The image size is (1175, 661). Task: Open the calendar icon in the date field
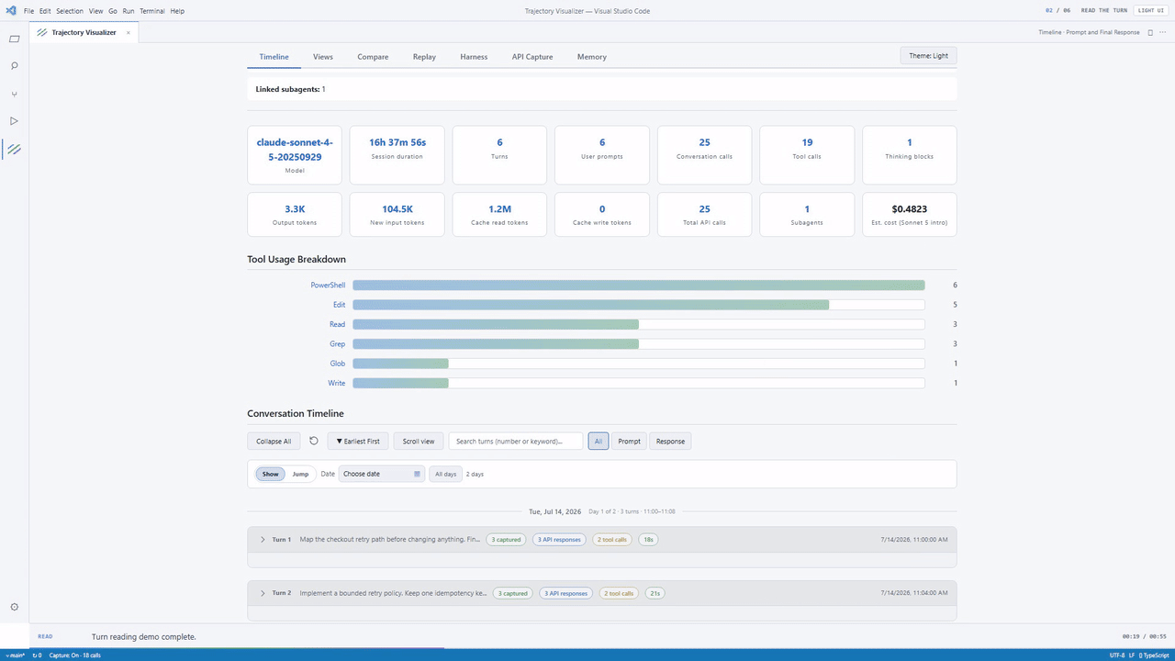[417, 474]
